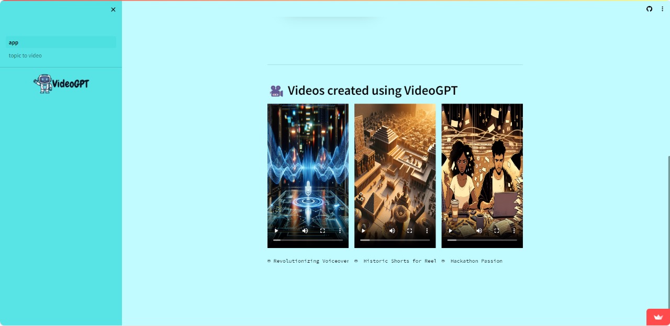Click 'Videos created using VideoGPT' heading
Image resolution: width=670 pixels, height=326 pixels.
coord(373,91)
